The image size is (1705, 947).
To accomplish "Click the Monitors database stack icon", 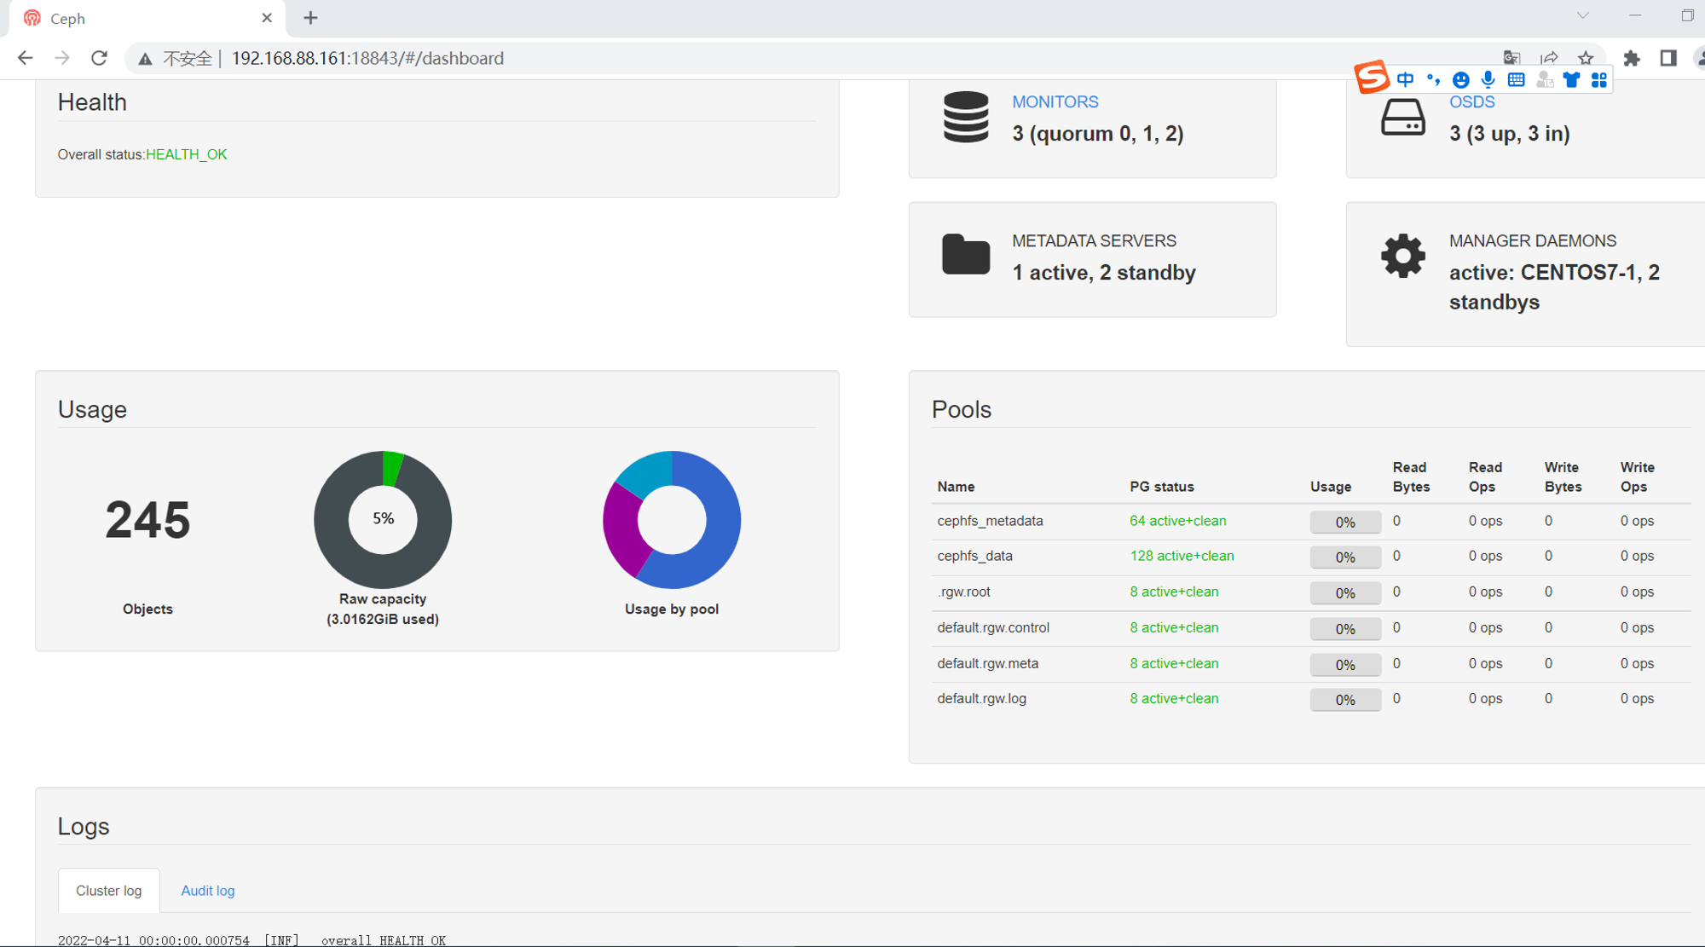I will click(x=966, y=117).
